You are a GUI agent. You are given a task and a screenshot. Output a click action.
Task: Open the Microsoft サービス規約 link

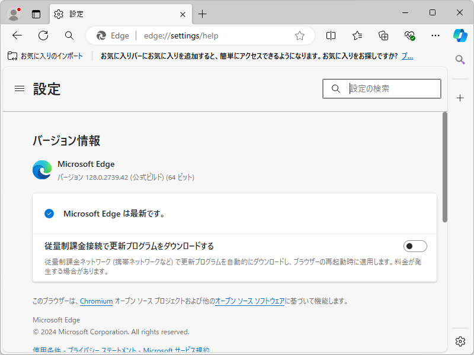pos(178,350)
